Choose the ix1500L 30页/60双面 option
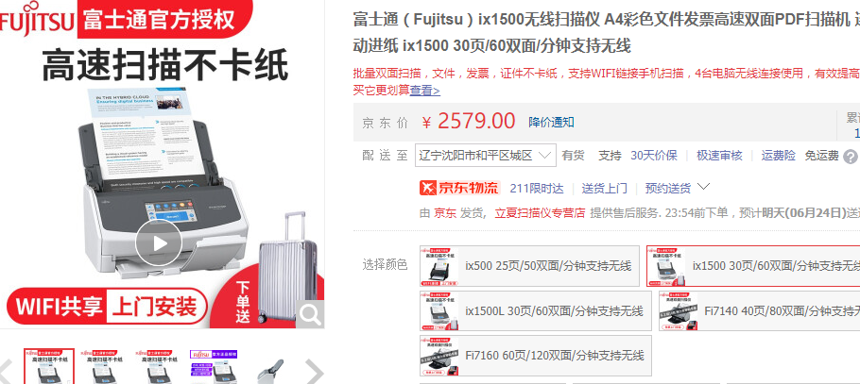 click(535, 311)
